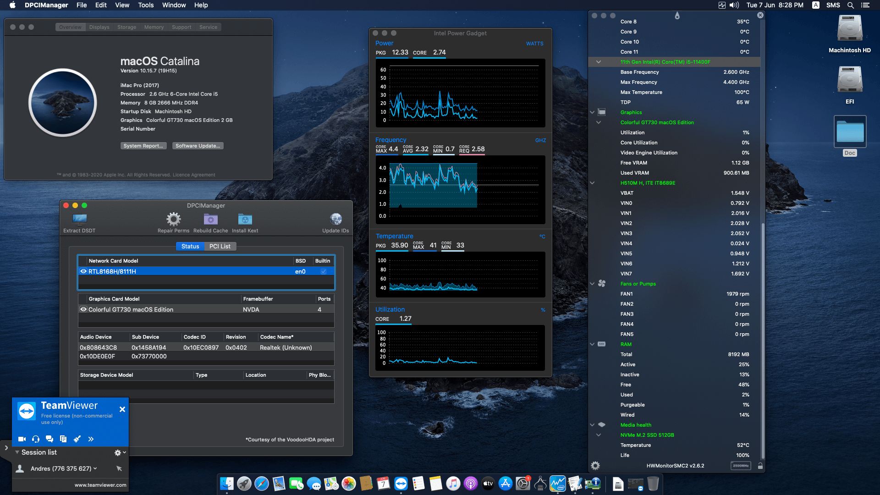The height and width of the screenshot is (495, 880).
Task: Collapse the TeamViewer Session list triangle
Action: (x=17, y=452)
